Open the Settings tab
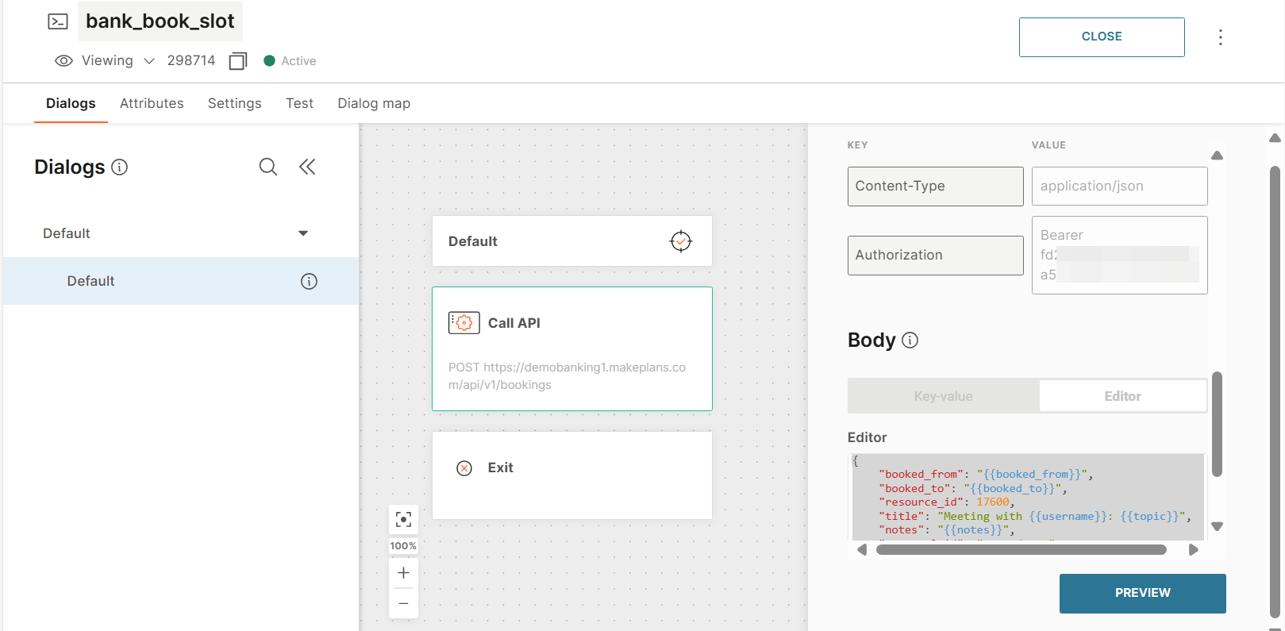 click(234, 103)
